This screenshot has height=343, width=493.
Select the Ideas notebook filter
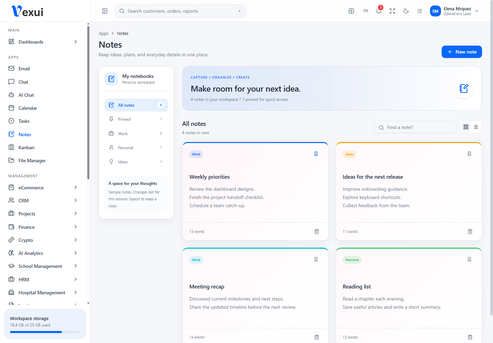point(136,162)
